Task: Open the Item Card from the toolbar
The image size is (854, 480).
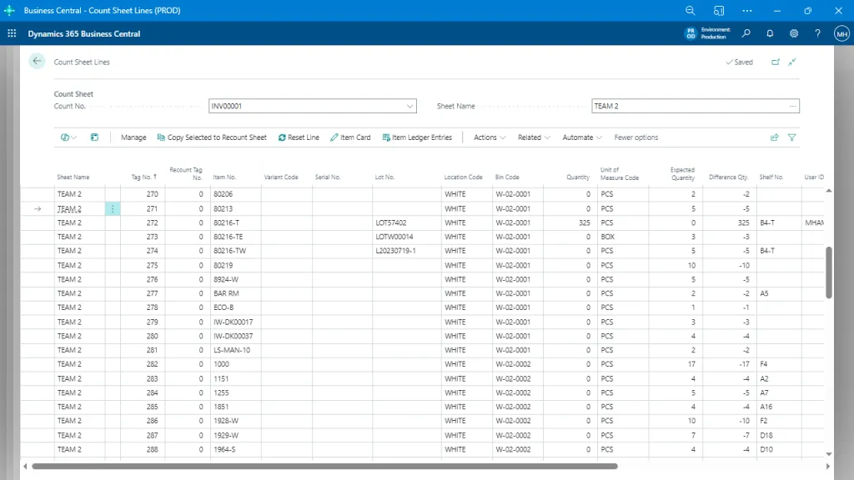Action: coord(350,137)
